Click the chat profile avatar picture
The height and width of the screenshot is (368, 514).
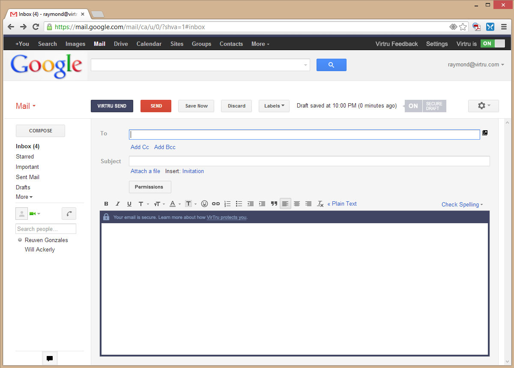click(21, 213)
